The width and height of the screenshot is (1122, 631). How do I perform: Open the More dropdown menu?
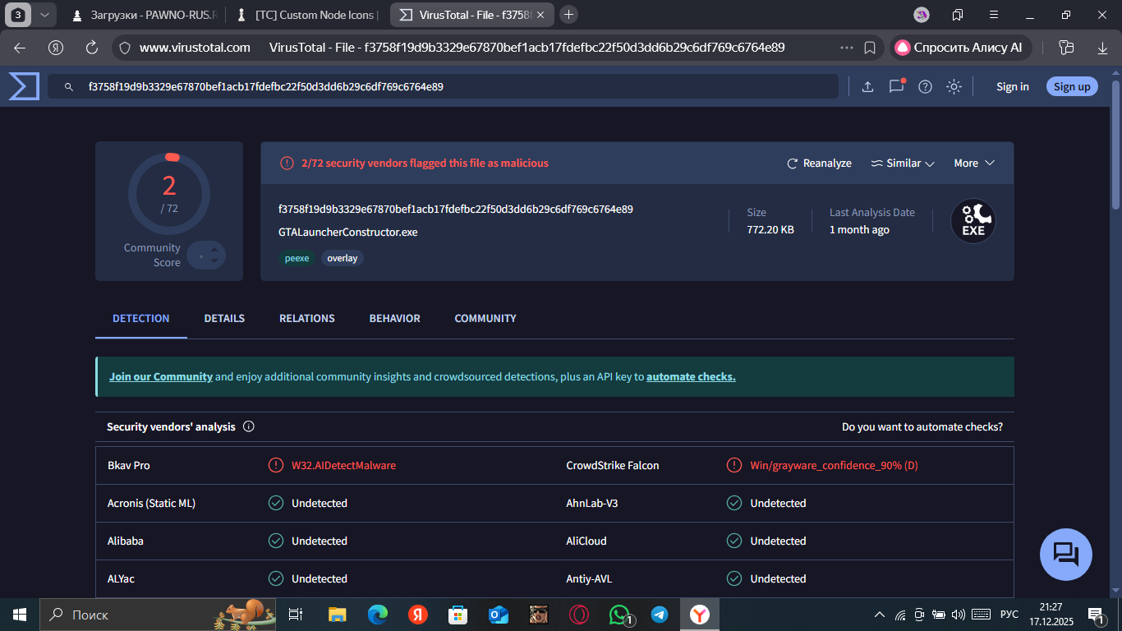click(973, 164)
